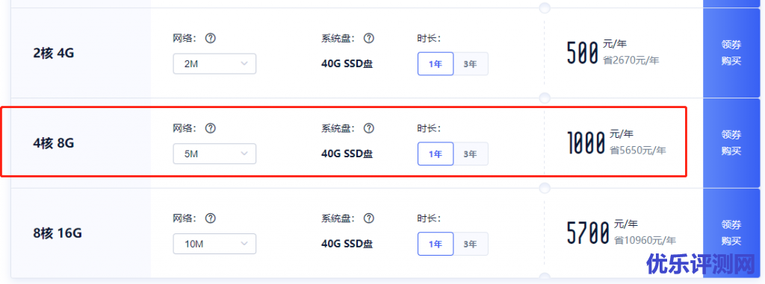Screen dimensions: 765x284
Task: Click 领券购买 for the 1000元 plan
Action: pos(731,142)
